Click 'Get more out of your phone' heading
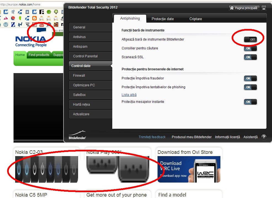272x198 pixels. coord(117,195)
